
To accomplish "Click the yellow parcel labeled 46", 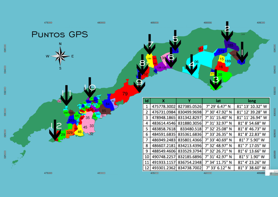I will pos(79,132).
